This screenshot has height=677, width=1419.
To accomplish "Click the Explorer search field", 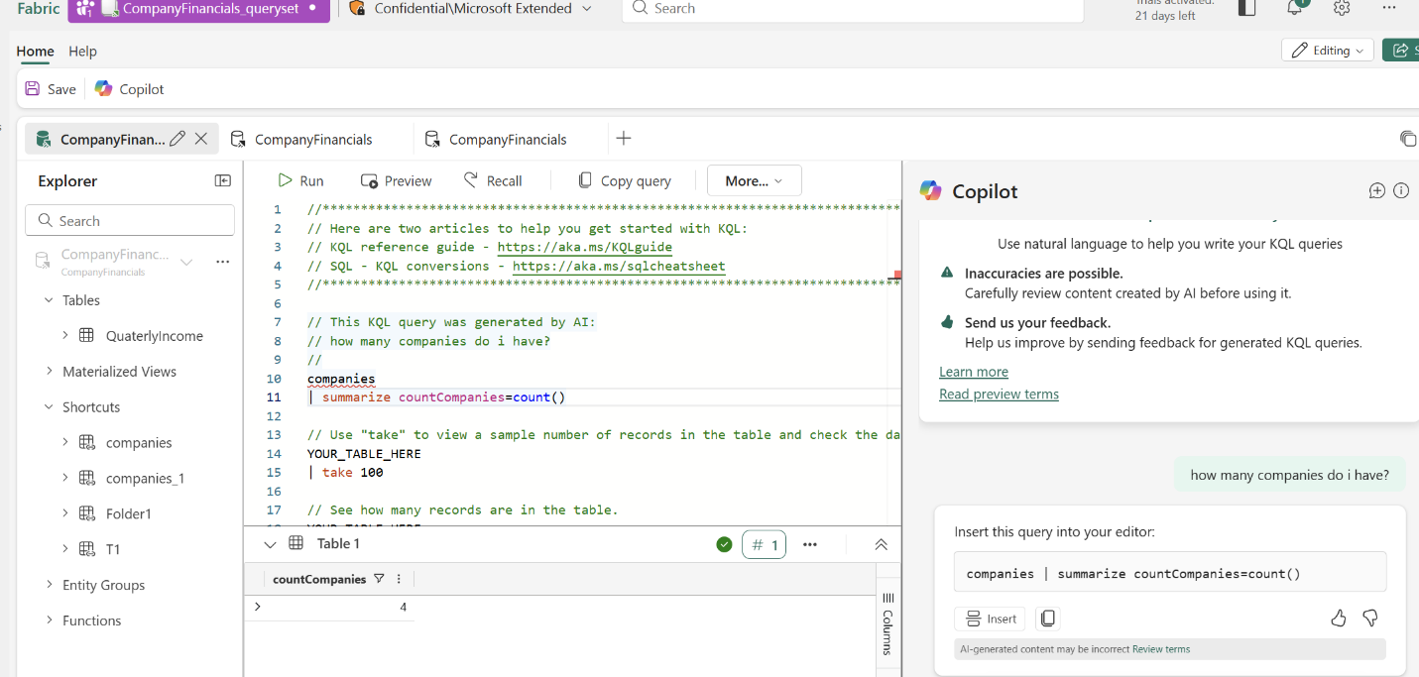I will click(x=130, y=221).
